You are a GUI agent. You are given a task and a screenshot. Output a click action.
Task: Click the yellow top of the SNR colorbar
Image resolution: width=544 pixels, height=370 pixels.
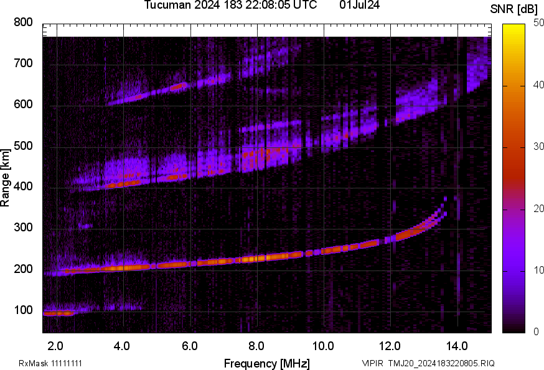pos(514,29)
